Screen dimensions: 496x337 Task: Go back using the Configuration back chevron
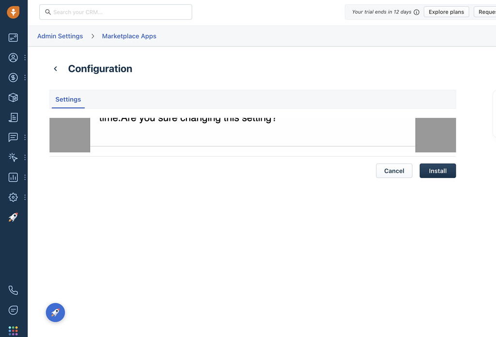click(x=55, y=69)
